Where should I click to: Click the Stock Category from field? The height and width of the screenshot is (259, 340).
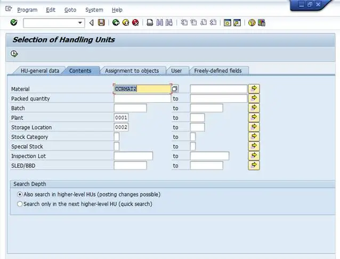pyautogui.click(x=116, y=137)
